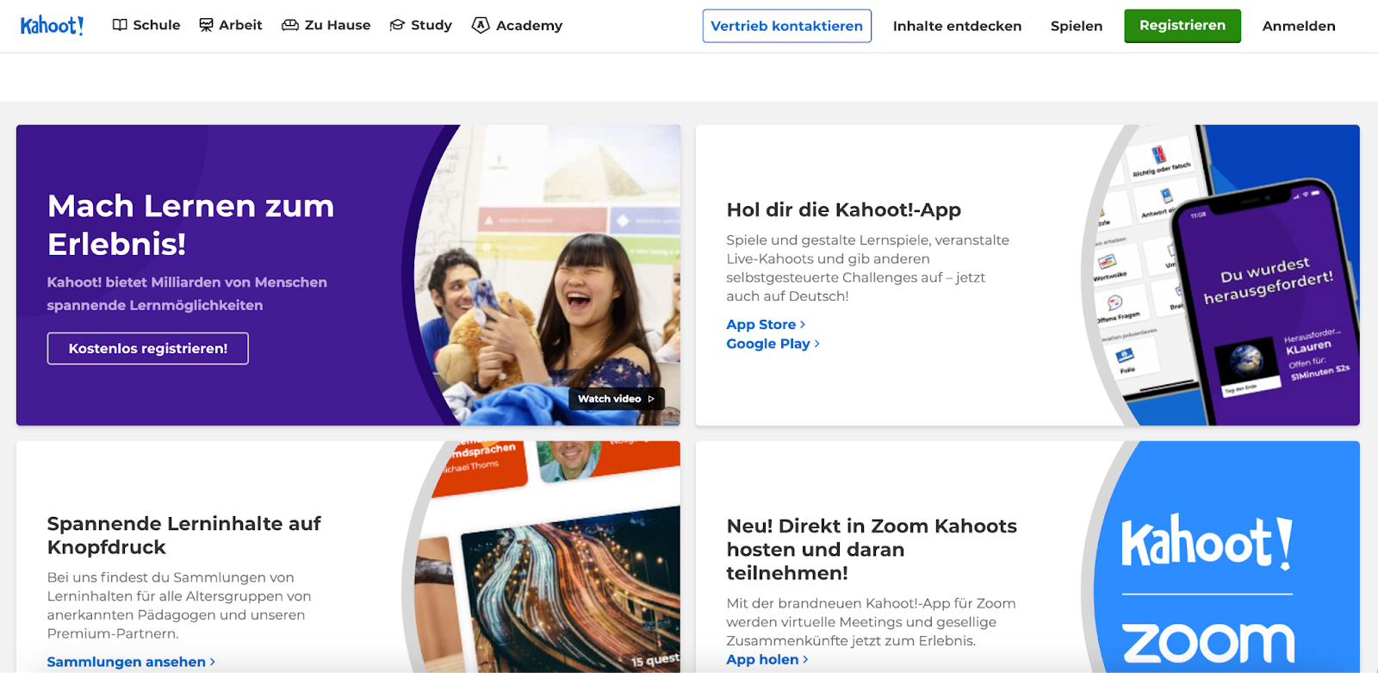
Task: Go to Inhalte entdecken
Action: (x=957, y=26)
